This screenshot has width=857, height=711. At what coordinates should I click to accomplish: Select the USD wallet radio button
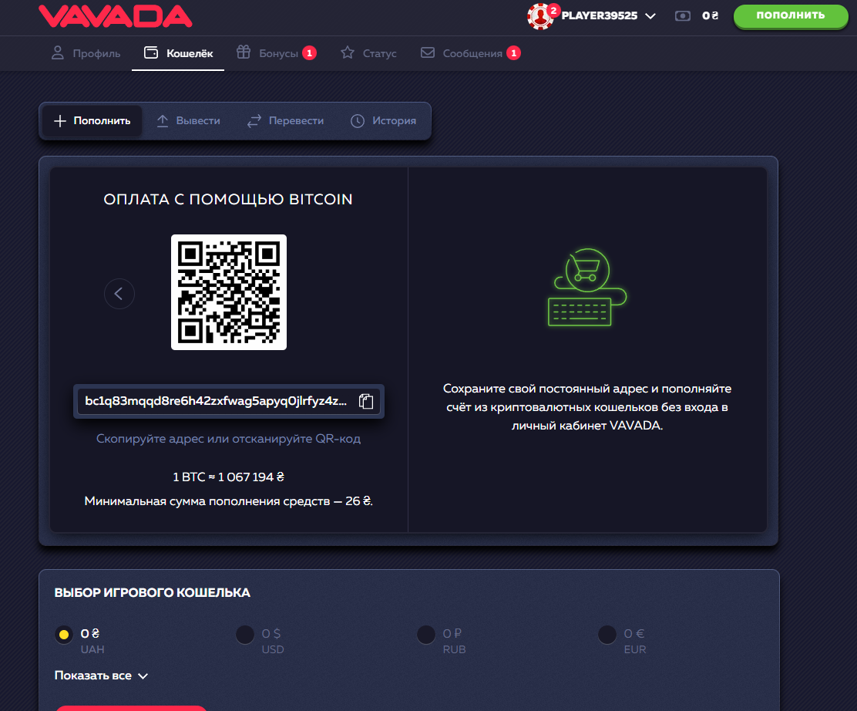(x=245, y=635)
